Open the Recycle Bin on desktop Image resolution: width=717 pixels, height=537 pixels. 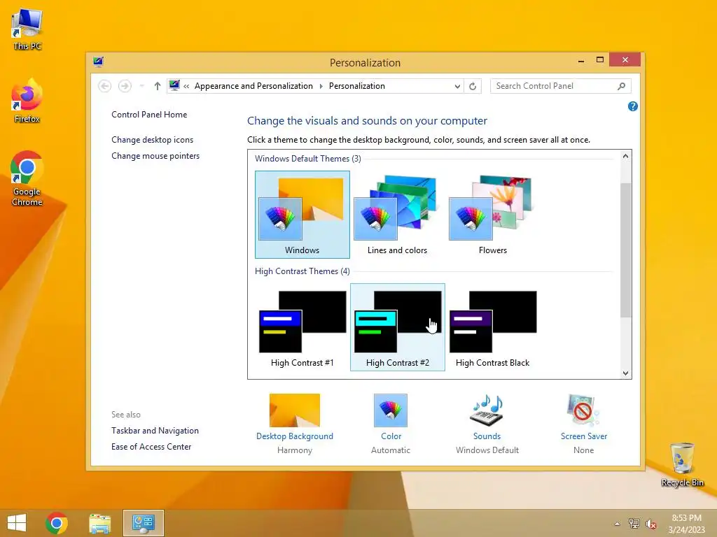[682, 465]
